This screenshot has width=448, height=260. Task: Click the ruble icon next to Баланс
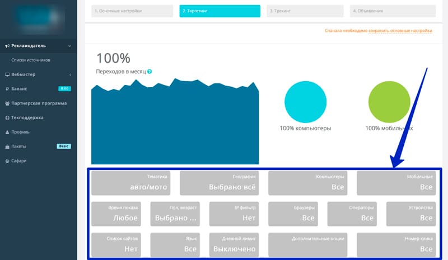coord(7,89)
